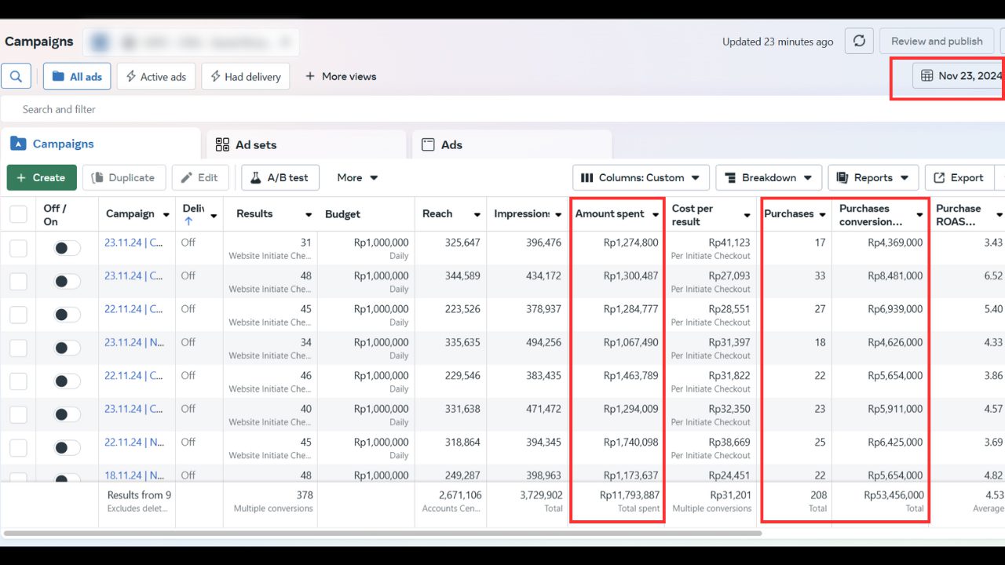Click the Search and filter field
Screen dimensions: 1005x565
click(x=314, y=109)
